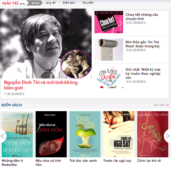Click the Nếu như có linh hồn title
This screenshot has height=170, width=171.
(48, 163)
